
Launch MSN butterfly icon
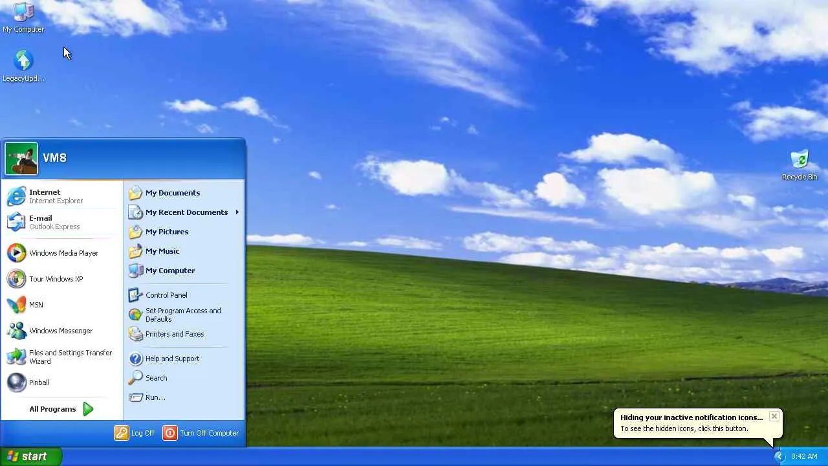click(17, 305)
